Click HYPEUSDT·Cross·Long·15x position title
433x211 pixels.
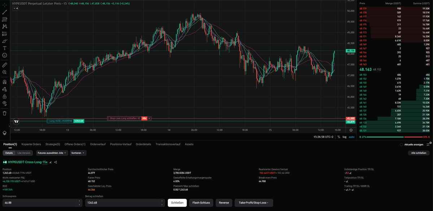click(27, 162)
